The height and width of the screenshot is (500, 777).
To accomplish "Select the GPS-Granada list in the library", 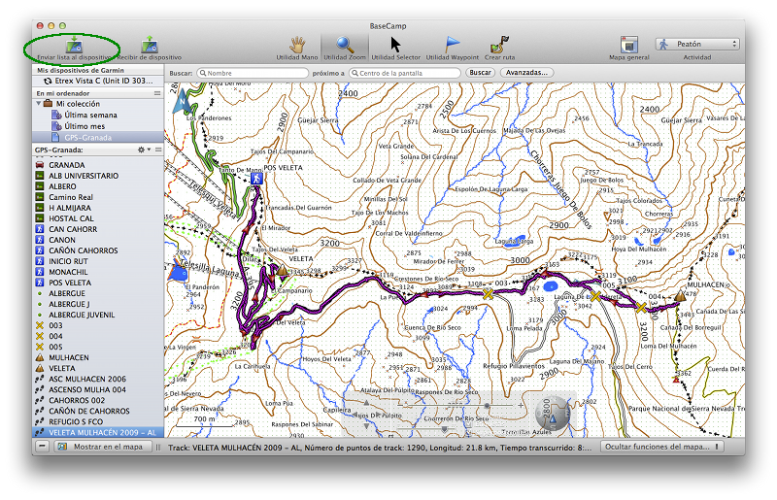I will click(98, 137).
